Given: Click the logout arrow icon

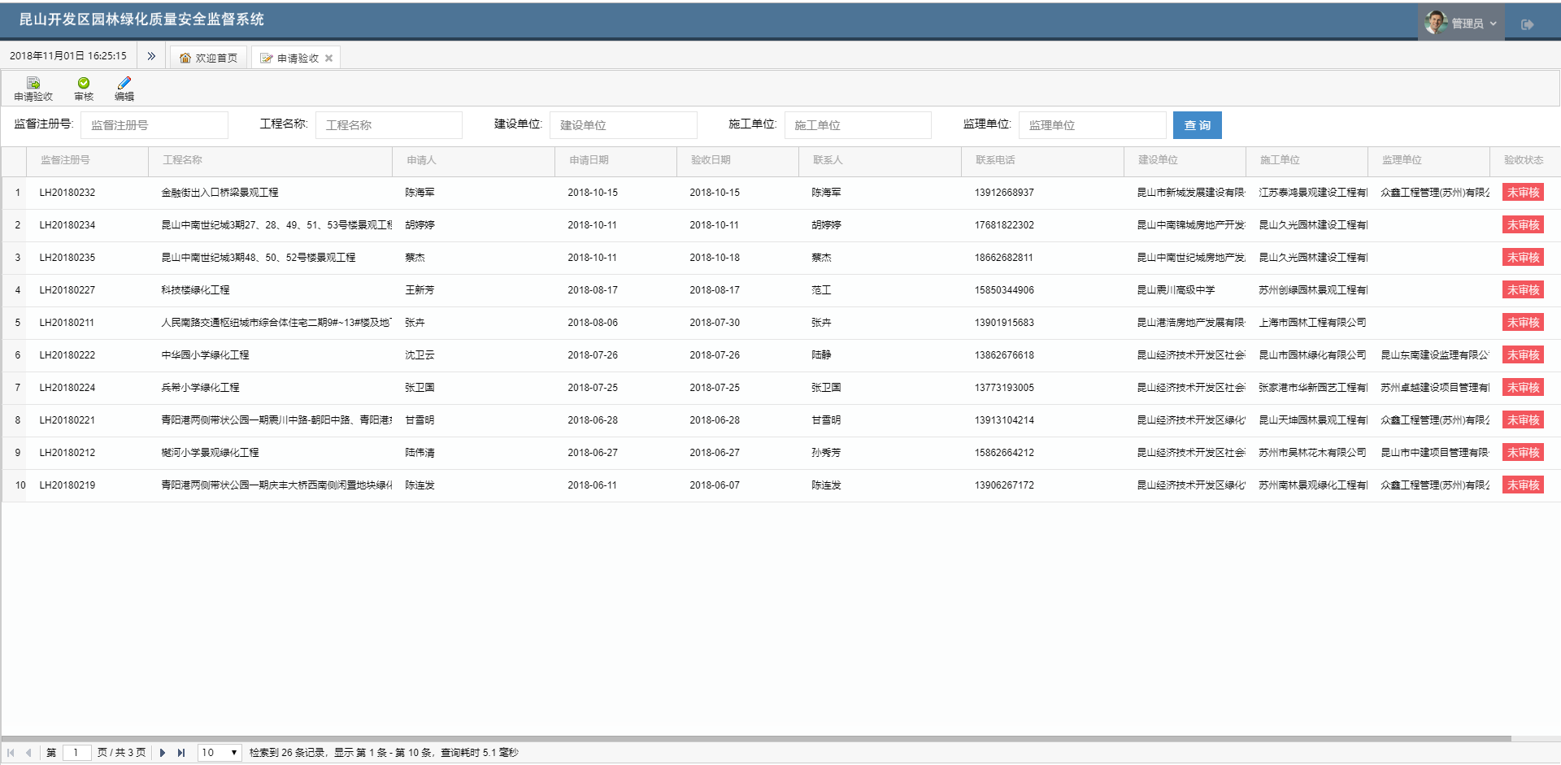Looking at the screenshot, I should coord(1527,24).
